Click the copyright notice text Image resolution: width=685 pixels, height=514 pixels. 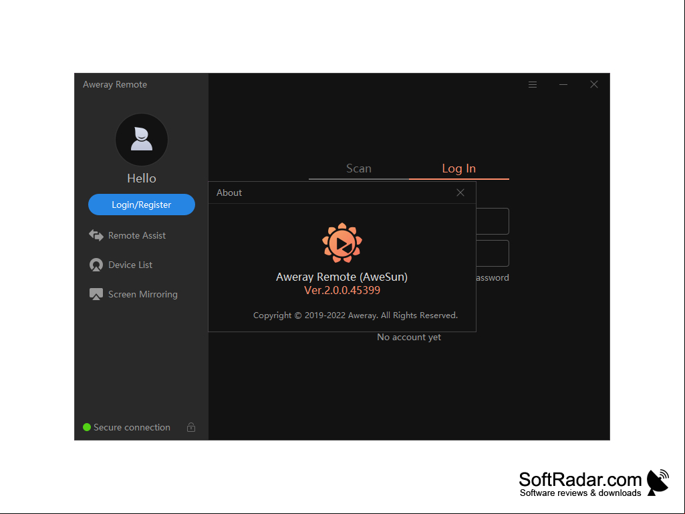356,315
